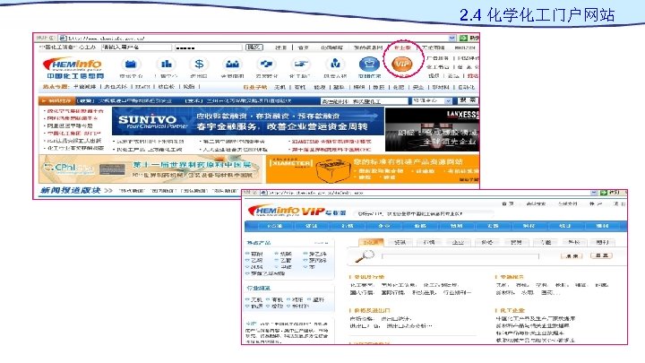Click the pointing hand navigation icon
Screen dimensions: 645x363
click(x=300, y=65)
